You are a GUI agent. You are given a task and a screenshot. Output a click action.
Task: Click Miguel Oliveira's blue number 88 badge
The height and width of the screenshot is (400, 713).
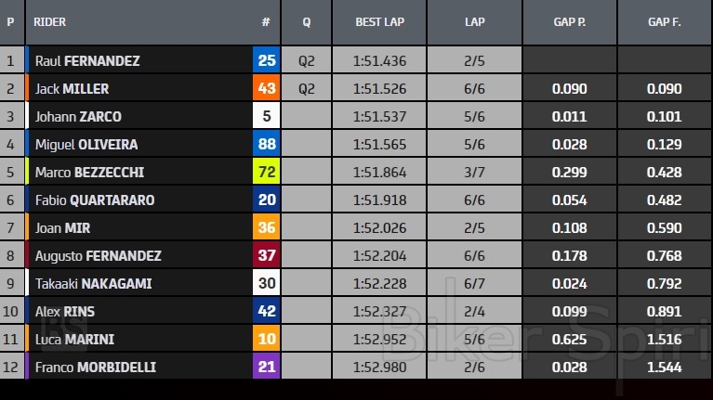point(267,145)
